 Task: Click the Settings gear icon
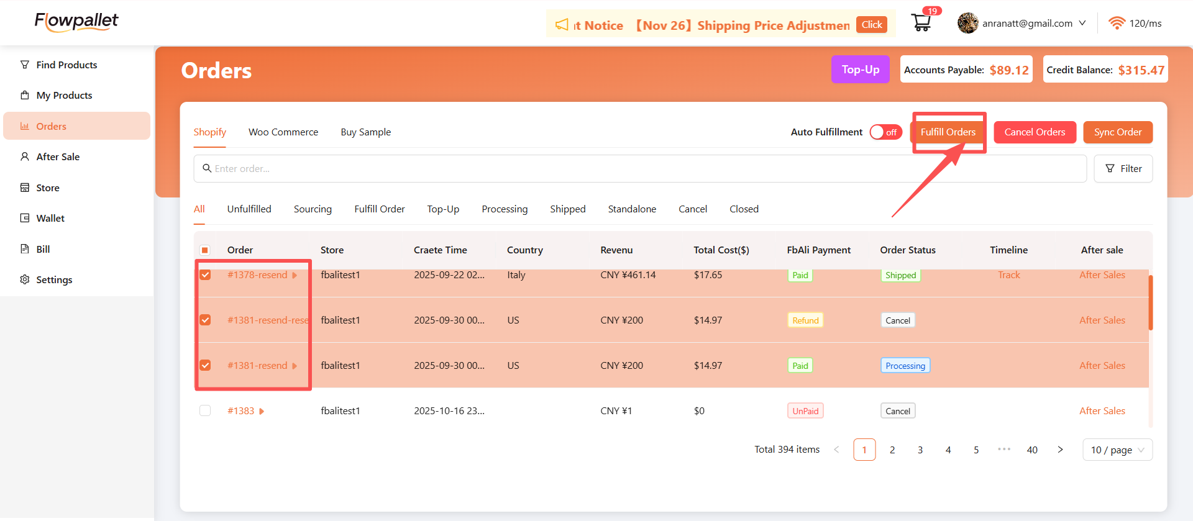25,279
